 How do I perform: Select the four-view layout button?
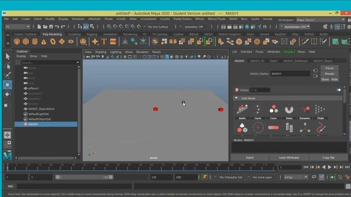click(7, 144)
